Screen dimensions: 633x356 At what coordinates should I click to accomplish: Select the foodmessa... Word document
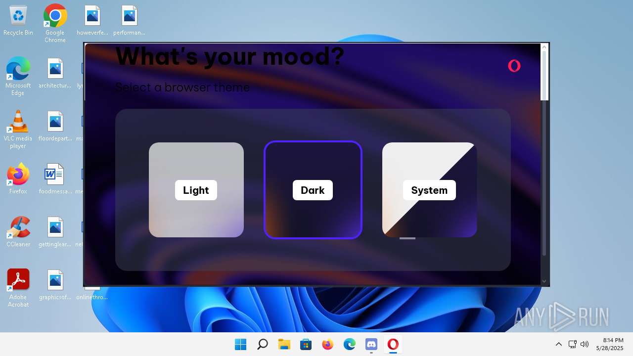coord(55,179)
